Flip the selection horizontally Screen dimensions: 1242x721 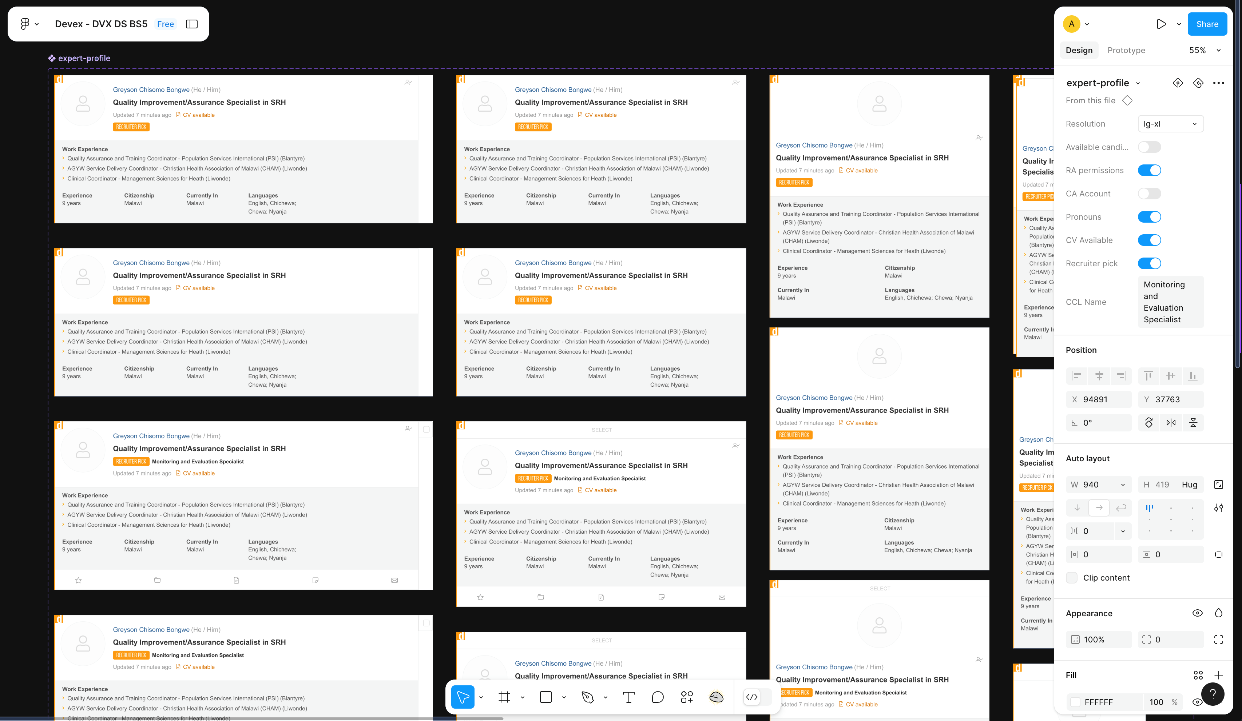[1171, 422]
